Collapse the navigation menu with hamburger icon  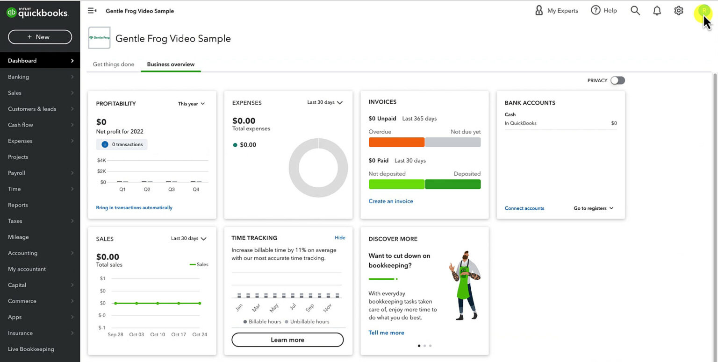(92, 11)
